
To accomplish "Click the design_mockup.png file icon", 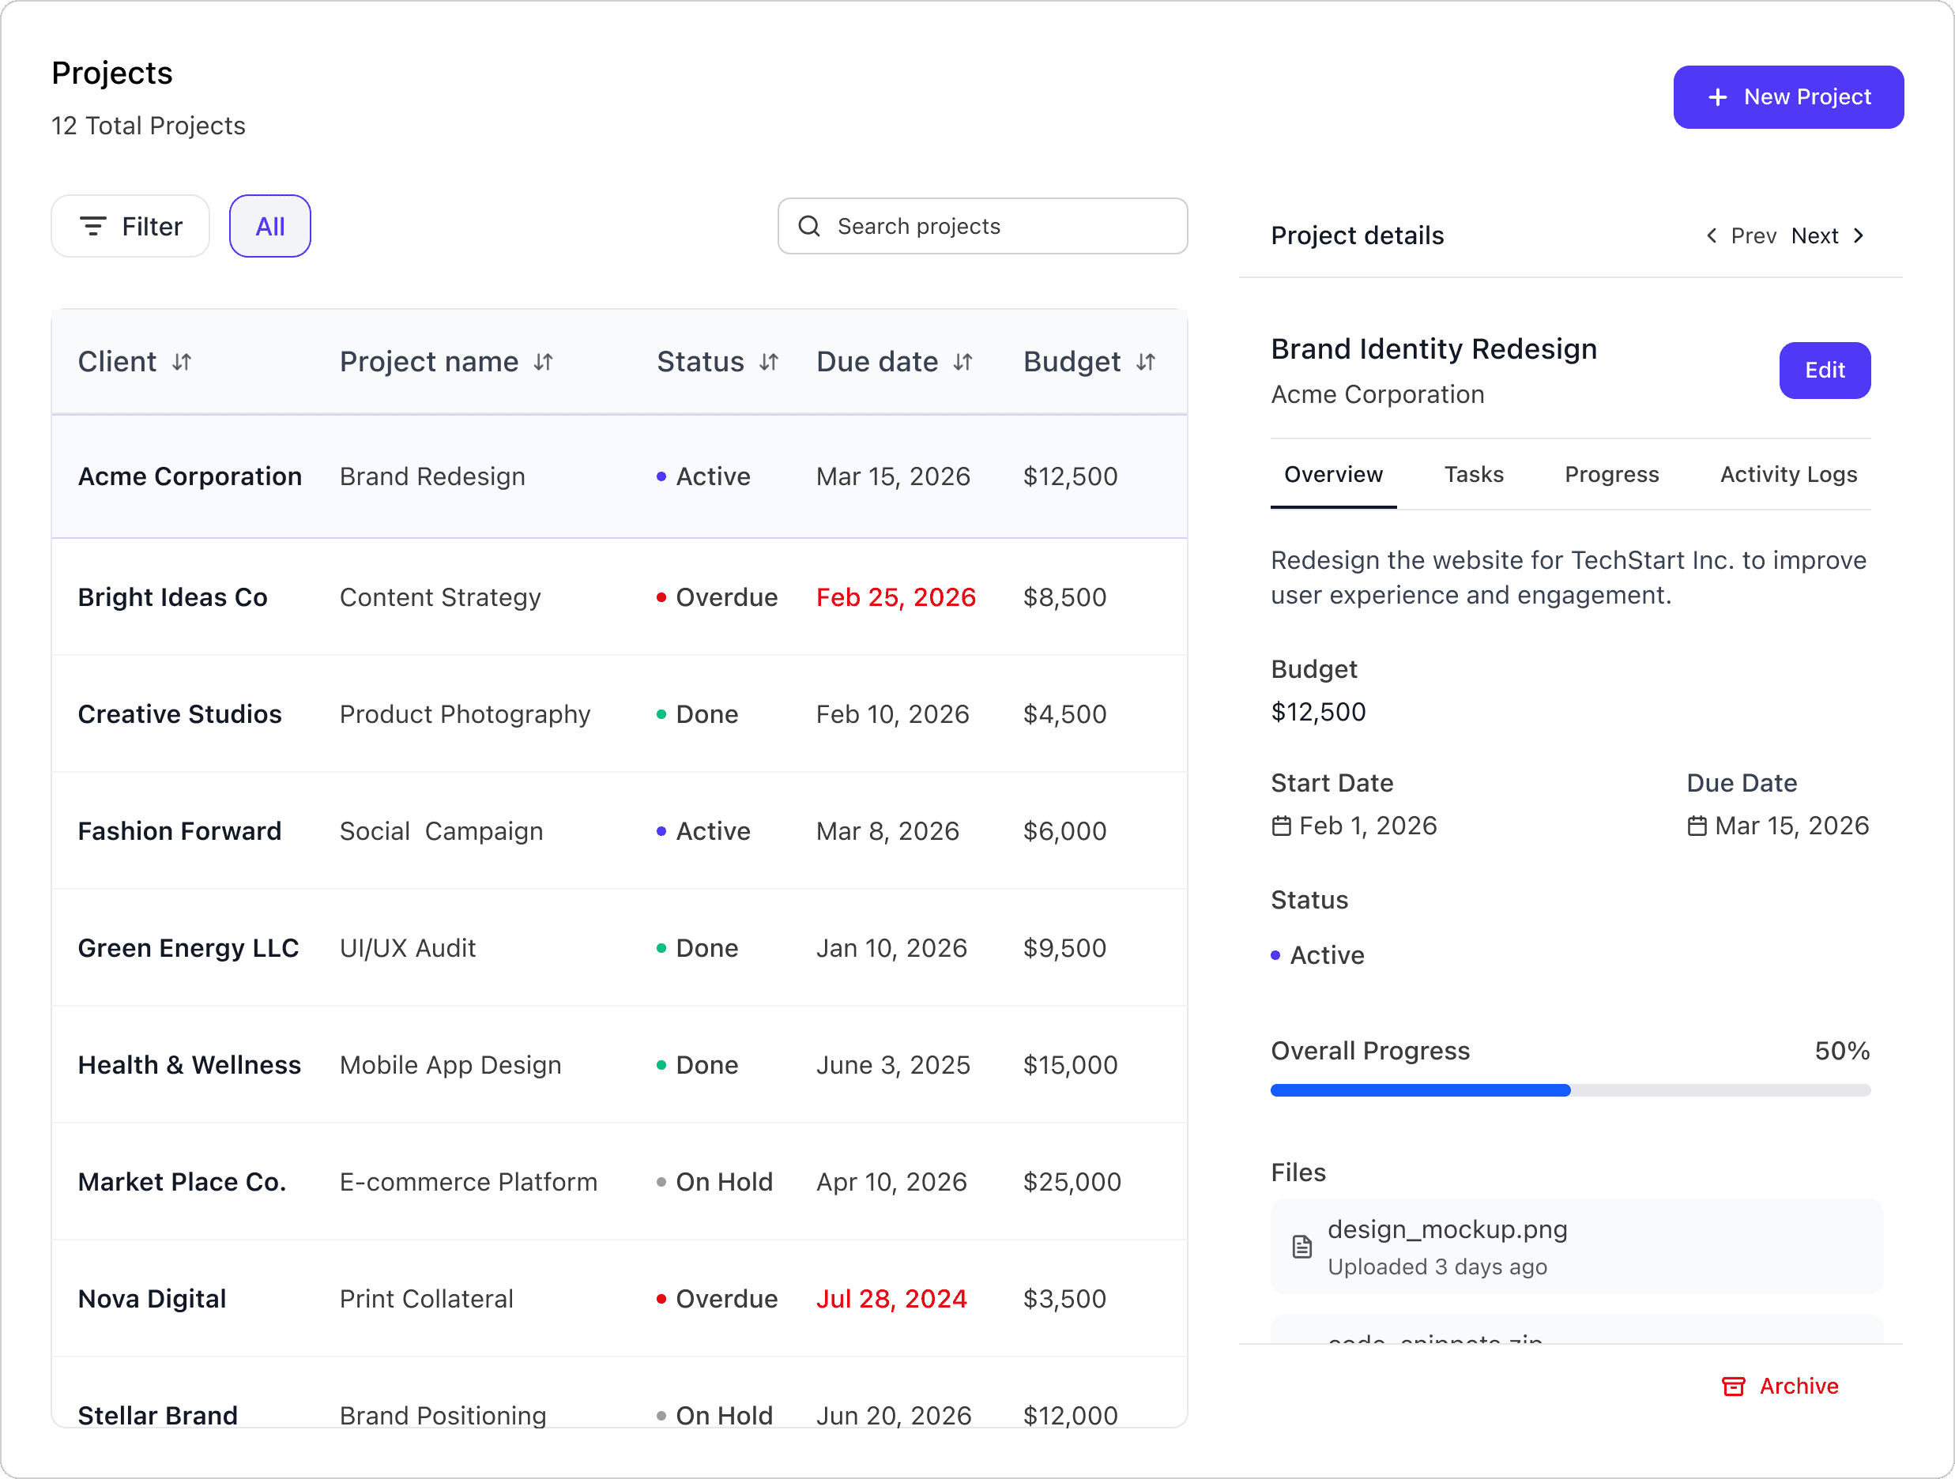I will click(x=1301, y=1247).
